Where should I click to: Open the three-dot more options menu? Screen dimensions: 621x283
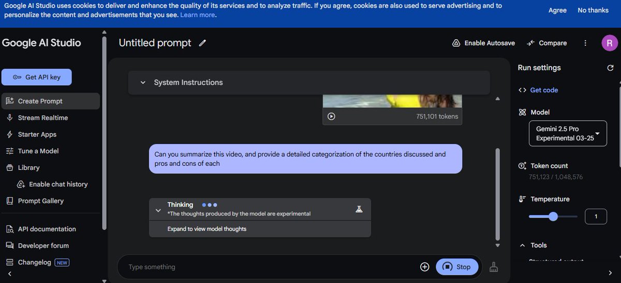coord(585,43)
